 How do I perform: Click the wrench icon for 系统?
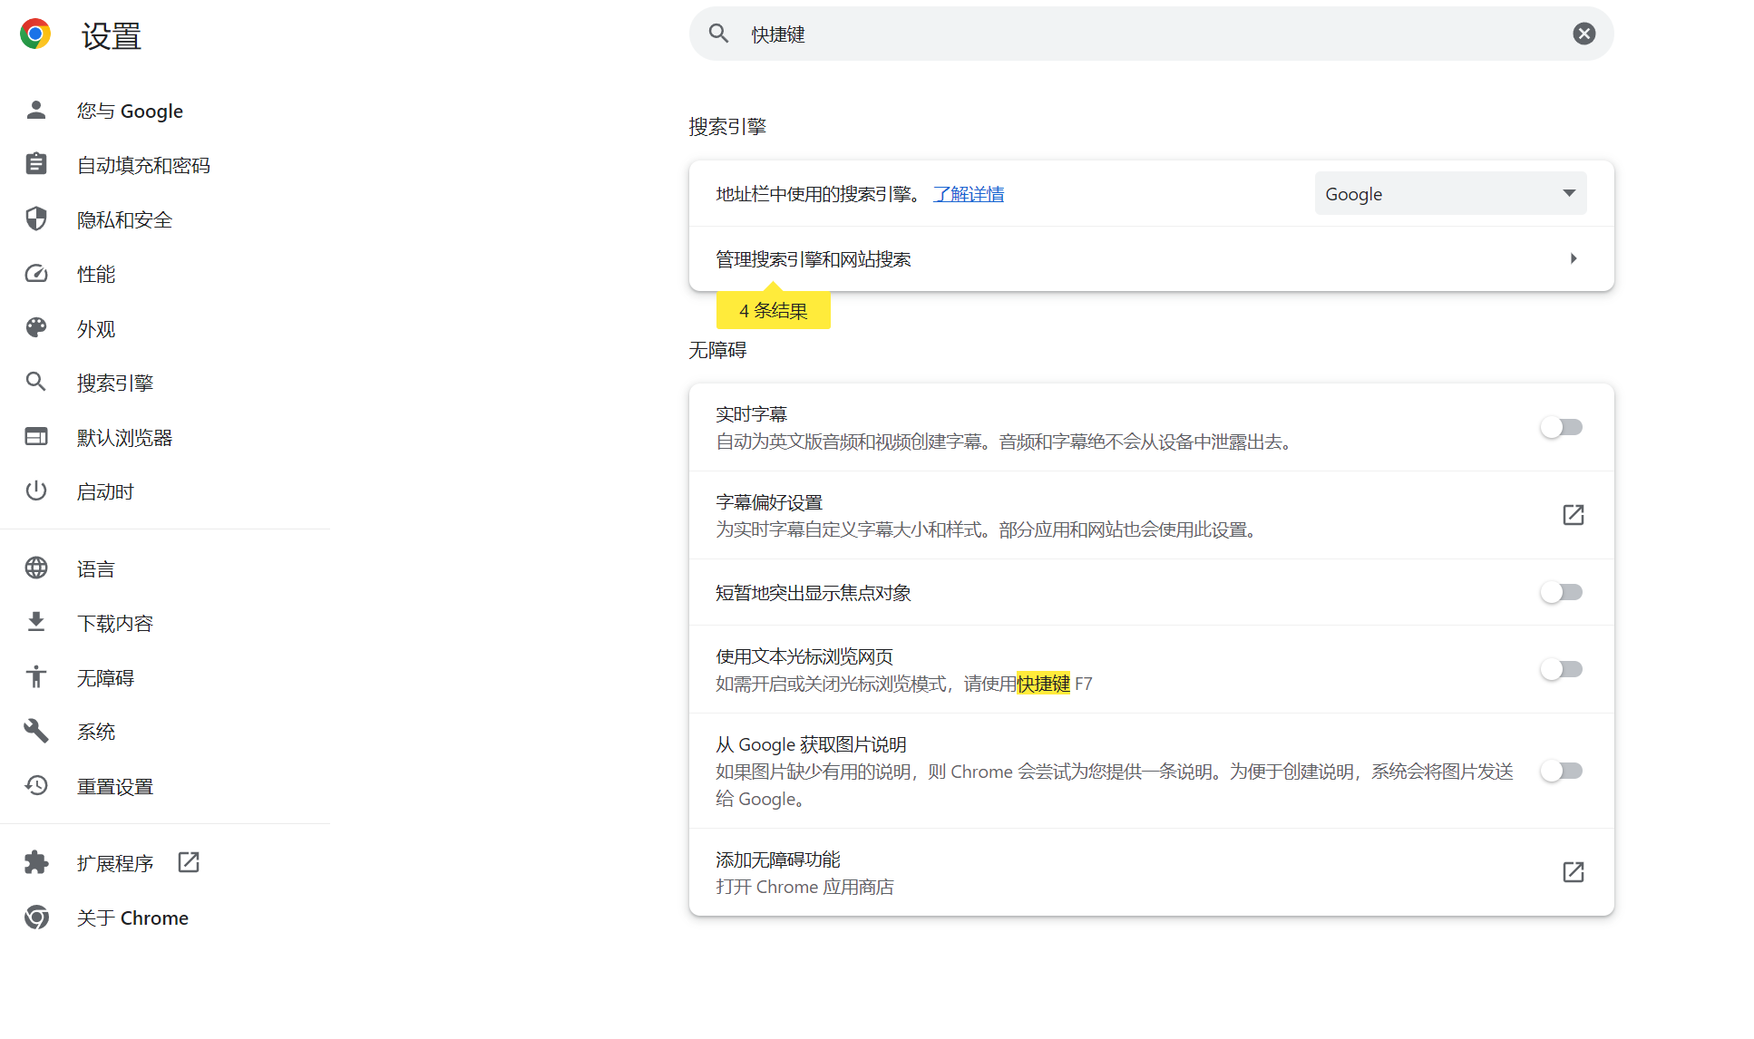pos(36,731)
